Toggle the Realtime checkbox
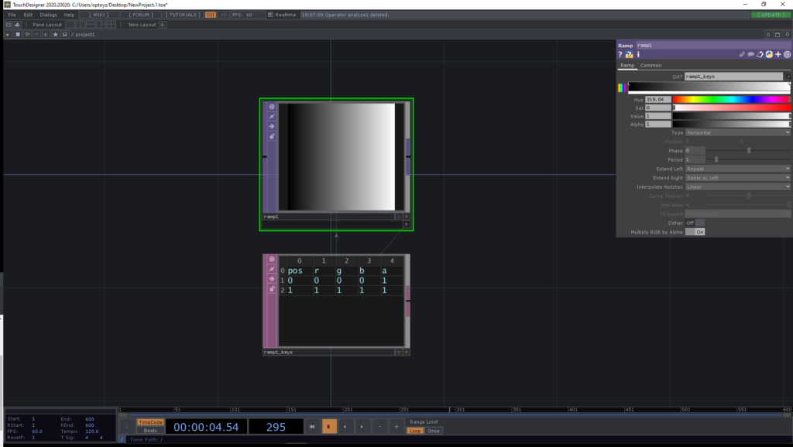793x447 pixels. pyautogui.click(x=269, y=15)
